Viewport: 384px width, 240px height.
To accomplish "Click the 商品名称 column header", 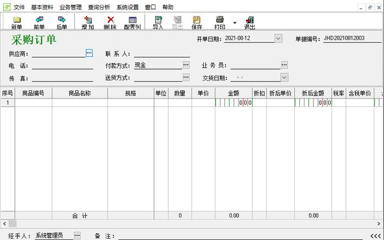I will tap(79, 93).
